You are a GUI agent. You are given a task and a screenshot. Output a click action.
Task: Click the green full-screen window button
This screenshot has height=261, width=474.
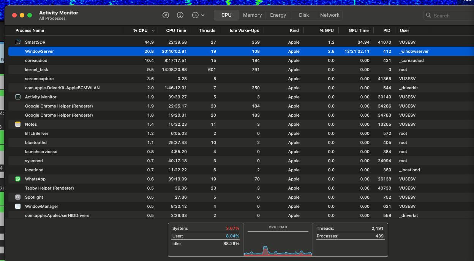tap(30, 15)
